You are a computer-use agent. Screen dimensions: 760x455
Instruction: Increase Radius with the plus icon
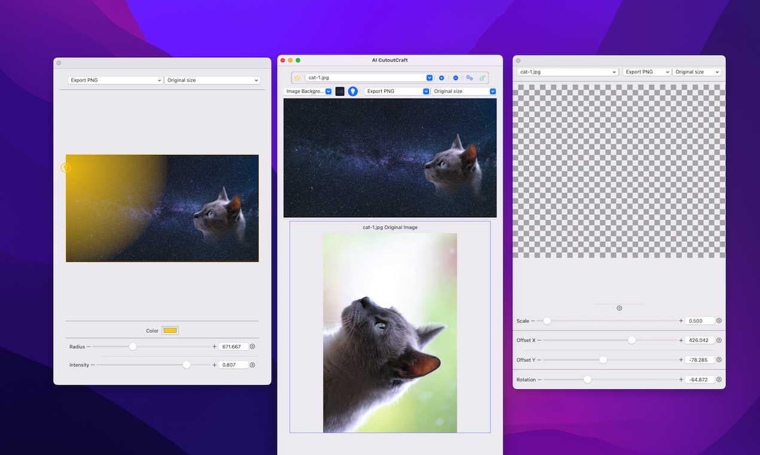click(x=214, y=347)
